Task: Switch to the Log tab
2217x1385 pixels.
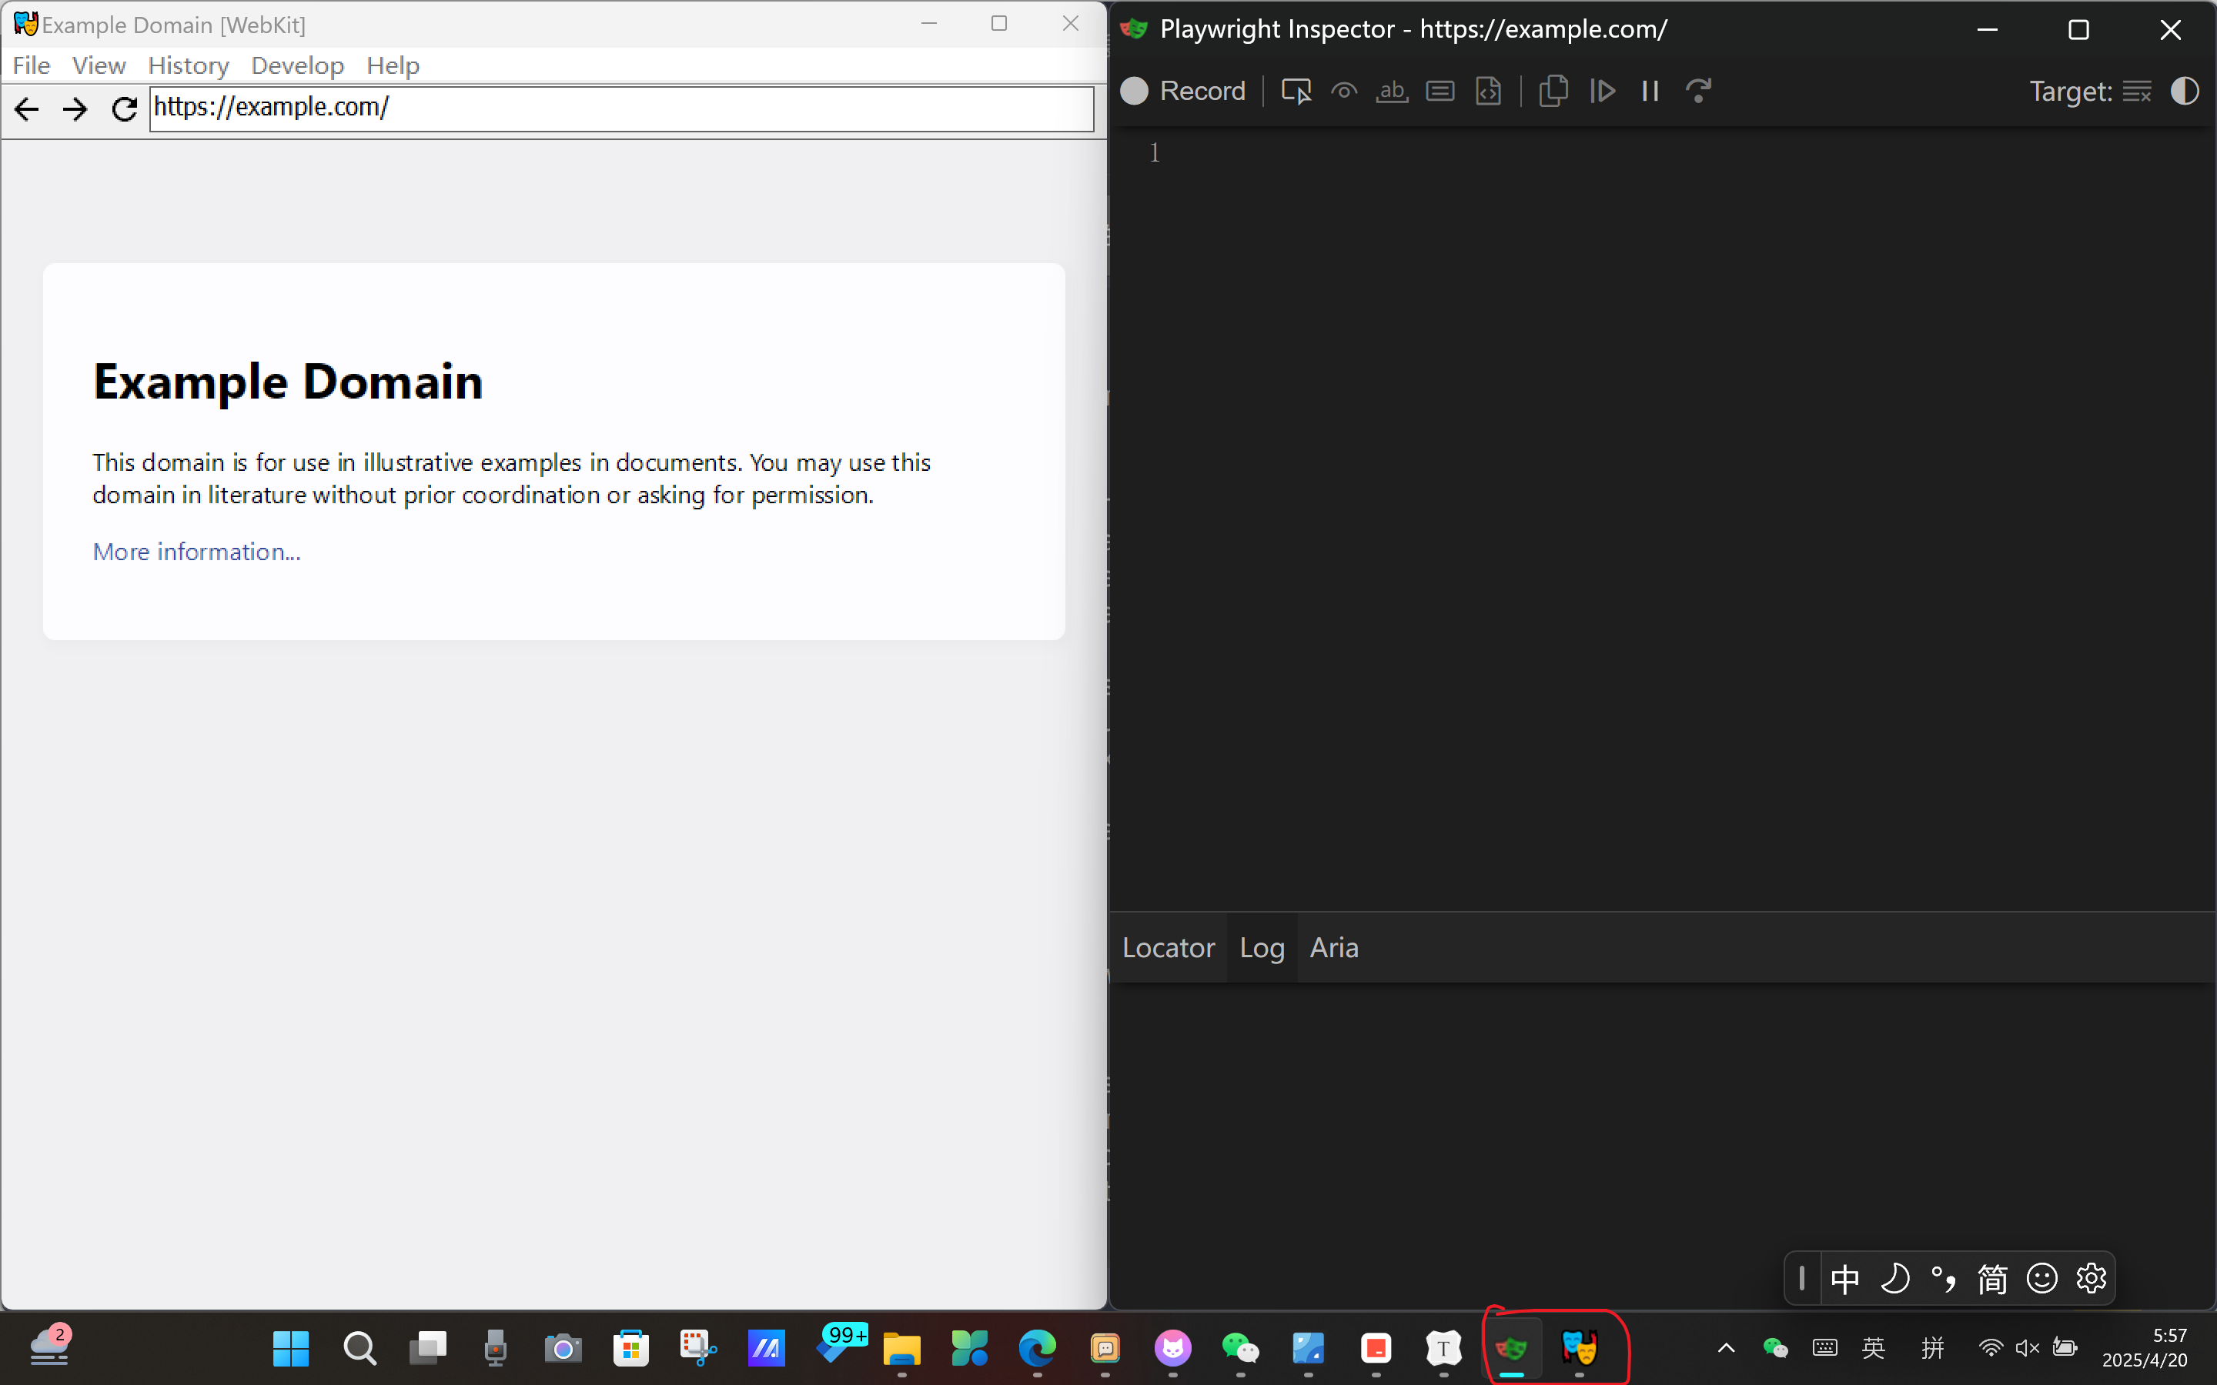Action: (1262, 947)
